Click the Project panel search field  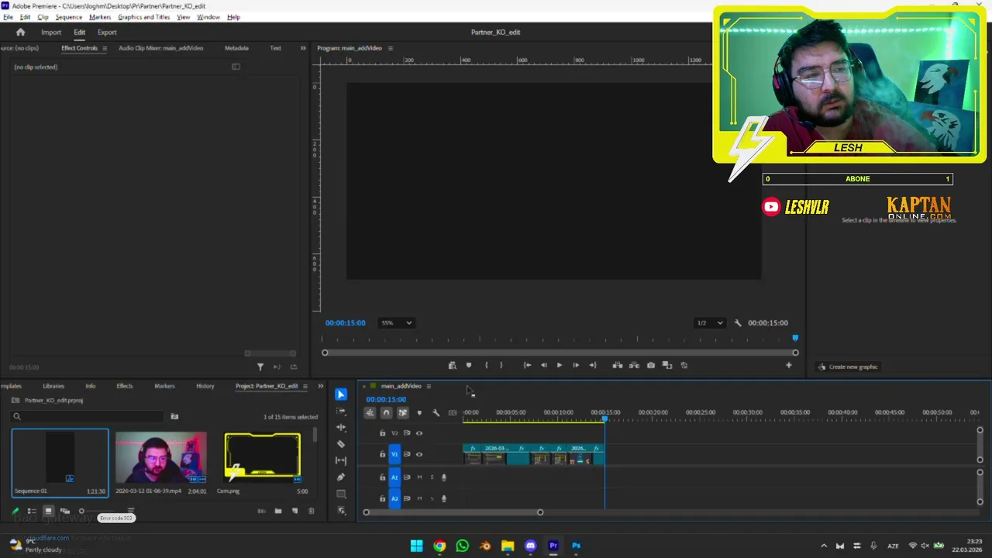click(x=88, y=416)
